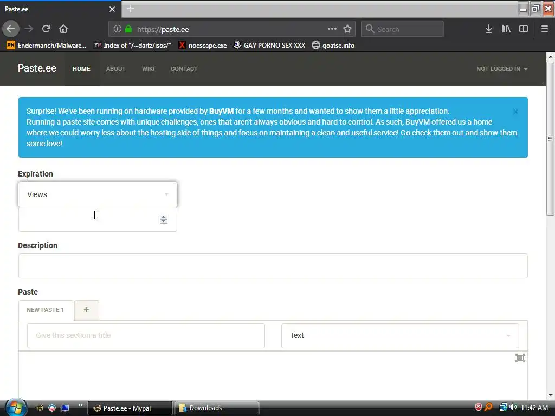This screenshot has width=555, height=416.
Task: Click the taskbar clock 11:42 AM
Action: [x=534, y=408]
